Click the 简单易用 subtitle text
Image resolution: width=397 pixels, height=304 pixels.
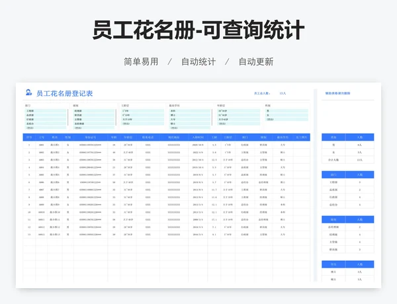[141, 61]
